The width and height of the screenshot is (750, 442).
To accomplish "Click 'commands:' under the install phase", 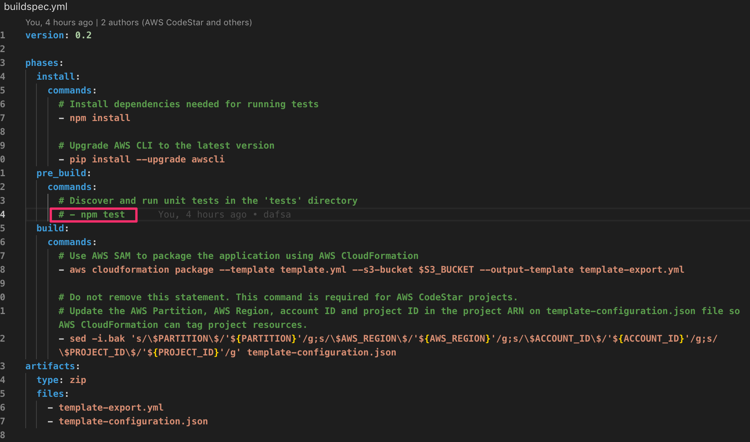I will (x=72, y=90).
